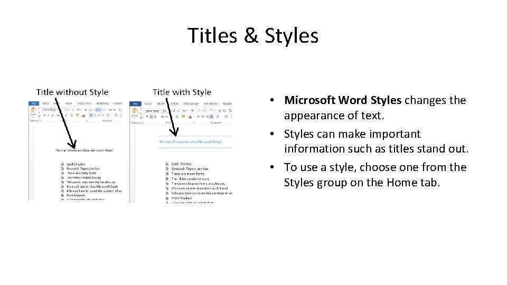Toggle Bold in the 'Title without Style' window
The height and width of the screenshot is (285, 507).
coord(44,116)
